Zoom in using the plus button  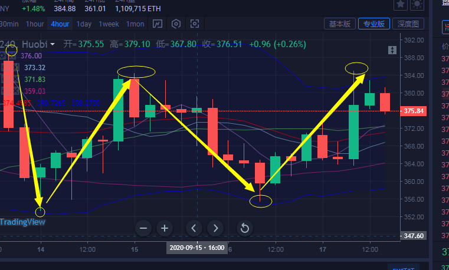pos(165,228)
